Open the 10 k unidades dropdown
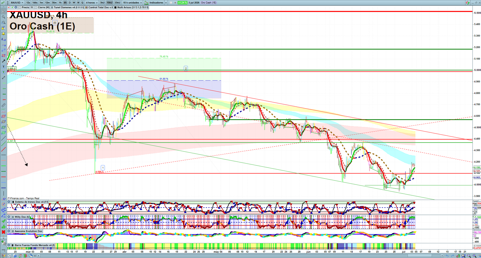The width and height of the screenshot is (481, 258). click(x=132, y=2)
